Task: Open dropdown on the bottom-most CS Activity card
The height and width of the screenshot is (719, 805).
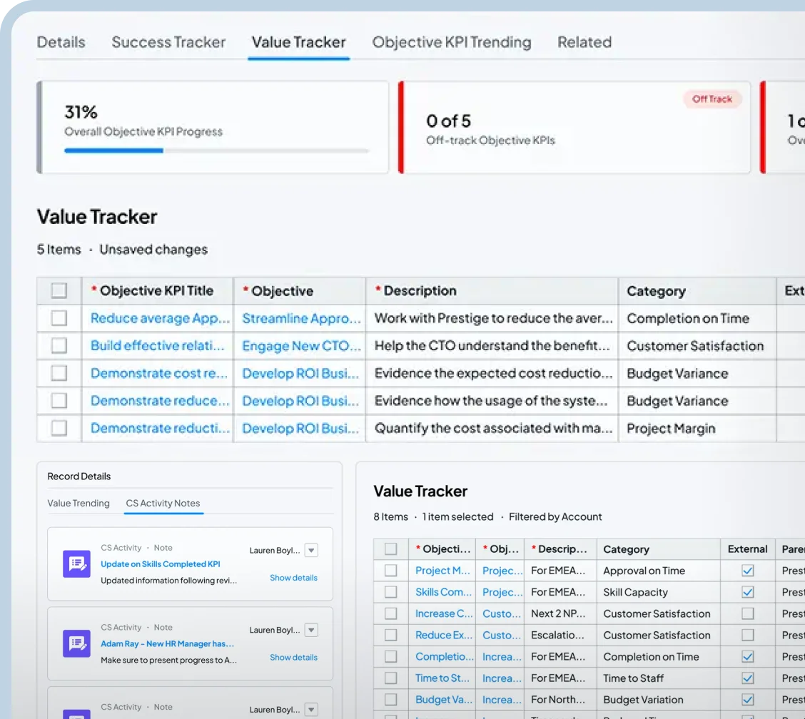Action: pos(311,710)
